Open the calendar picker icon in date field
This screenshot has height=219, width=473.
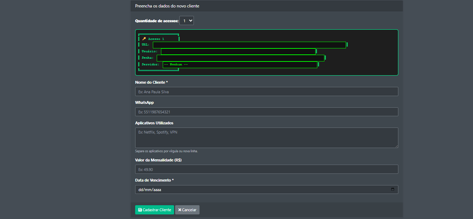pyautogui.click(x=393, y=190)
